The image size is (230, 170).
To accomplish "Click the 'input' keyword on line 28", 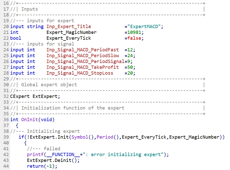I will point(17,73).
